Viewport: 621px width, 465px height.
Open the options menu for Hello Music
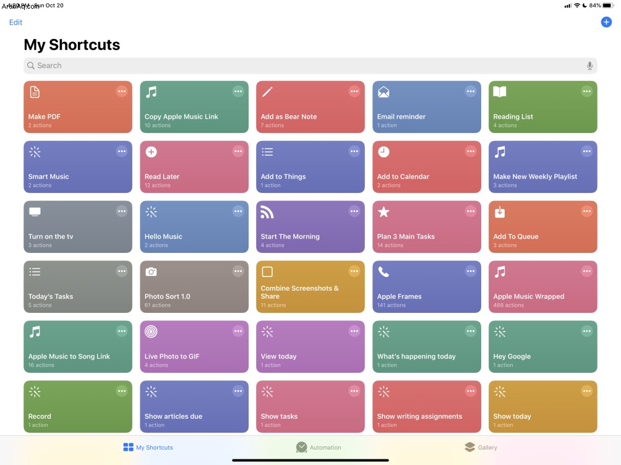[238, 211]
